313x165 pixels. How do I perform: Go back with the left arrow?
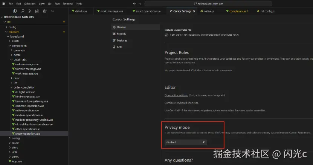pos(134,4)
